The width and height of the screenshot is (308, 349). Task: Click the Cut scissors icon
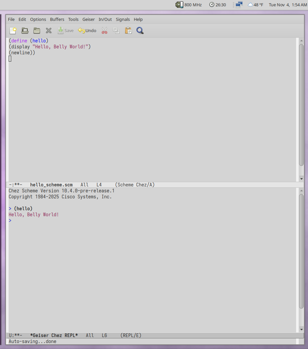pos(104,30)
